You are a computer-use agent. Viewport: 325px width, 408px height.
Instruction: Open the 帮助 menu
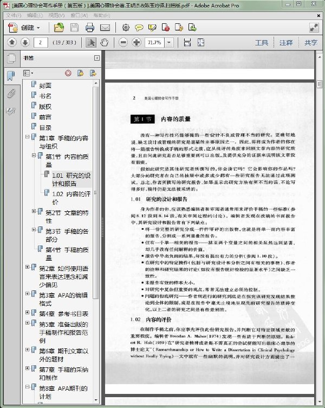tap(101, 15)
